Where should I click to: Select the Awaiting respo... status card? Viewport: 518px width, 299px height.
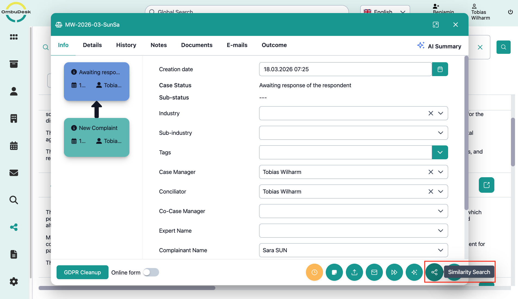(x=97, y=82)
